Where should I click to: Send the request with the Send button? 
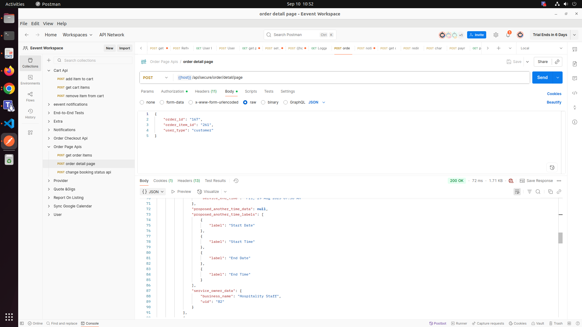(542, 78)
